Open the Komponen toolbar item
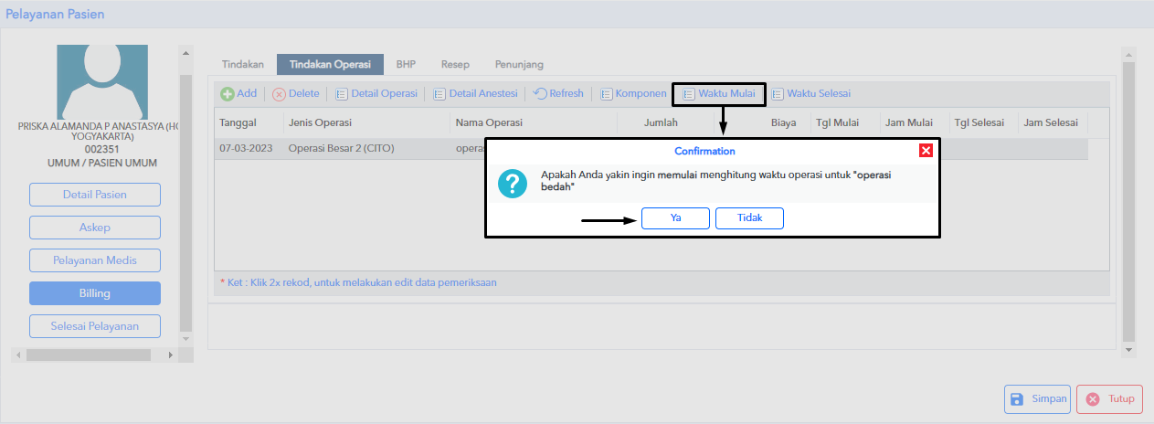 [633, 93]
